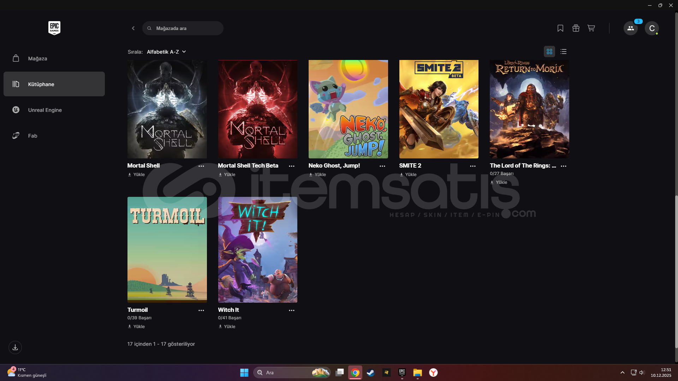Open the C profile avatar
The image size is (678, 381).
pyautogui.click(x=652, y=28)
